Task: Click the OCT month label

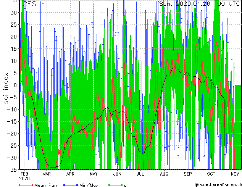Action: click(211, 174)
